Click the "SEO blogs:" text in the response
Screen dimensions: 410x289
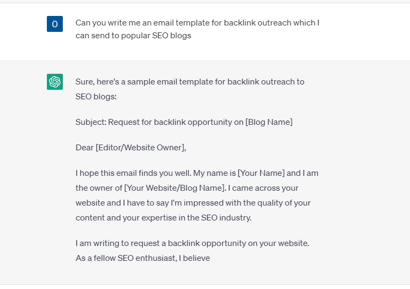[96, 97]
